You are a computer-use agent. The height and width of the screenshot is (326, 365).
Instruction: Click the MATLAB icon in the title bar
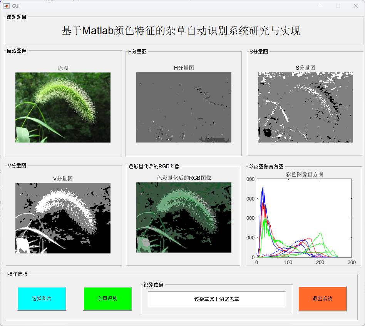(x=7, y=6)
